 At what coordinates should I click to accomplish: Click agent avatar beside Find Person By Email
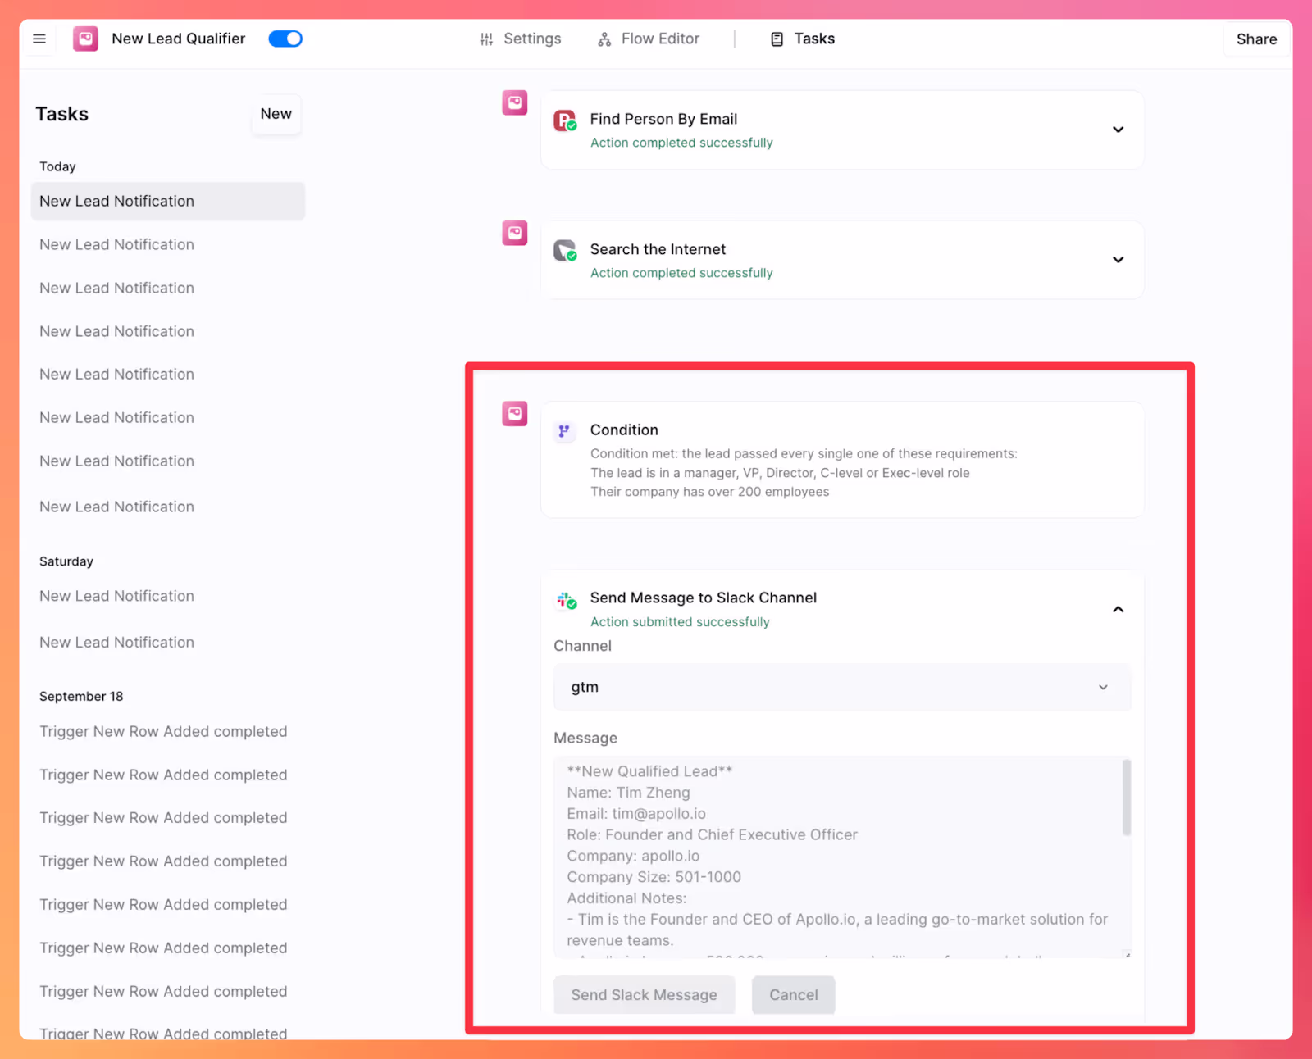click(x=515, y=102)
